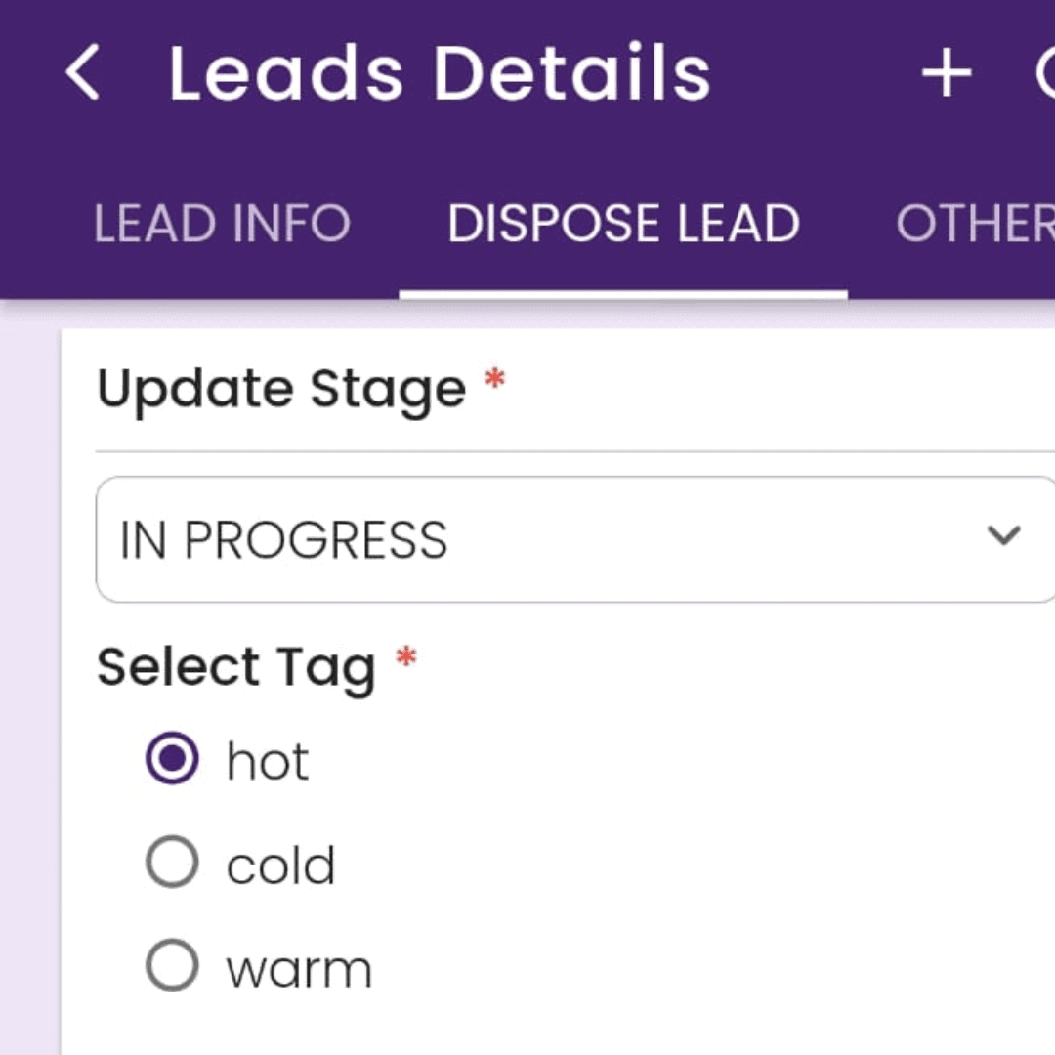Screen dimensions: 1055x1055
Task: Click red asterisk next to Update Stage
Action: 495,379
